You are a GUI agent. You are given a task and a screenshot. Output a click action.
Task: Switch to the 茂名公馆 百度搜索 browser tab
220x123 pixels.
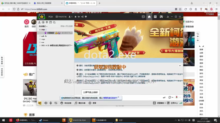(48, 3)
